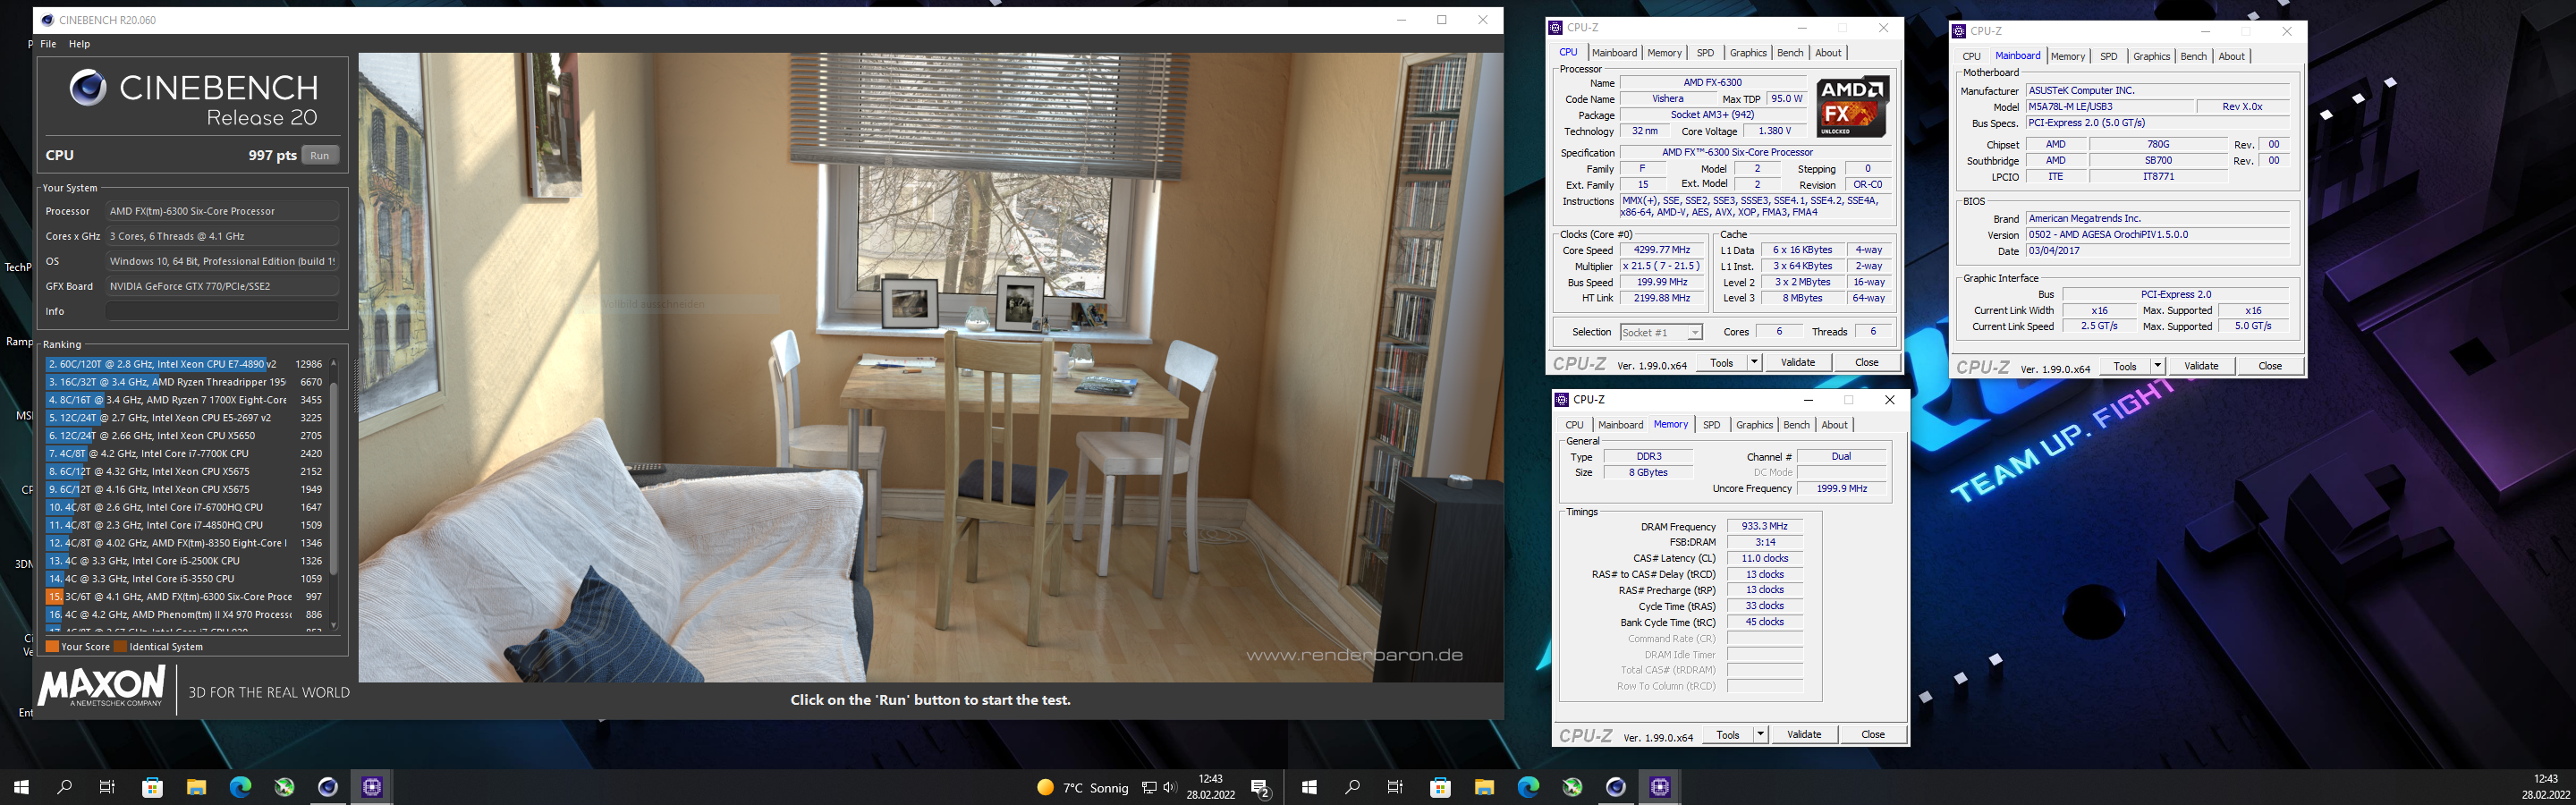This screenshot has height=805, width=2576.
Task: Switch to About tab in CPU-Z CPU window
Action: pyautogui.click(x=1828, y=53)
